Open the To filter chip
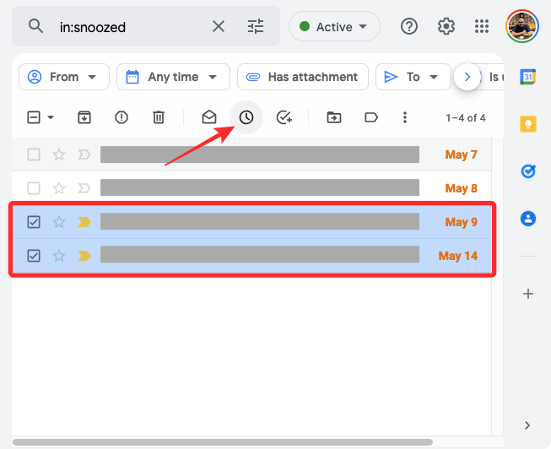The width and height of the screenshot is (551, 449). coord(413,77)
